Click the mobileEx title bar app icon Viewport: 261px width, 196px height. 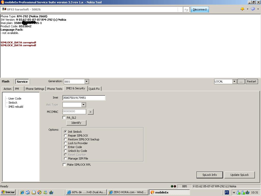pos(2,2)
